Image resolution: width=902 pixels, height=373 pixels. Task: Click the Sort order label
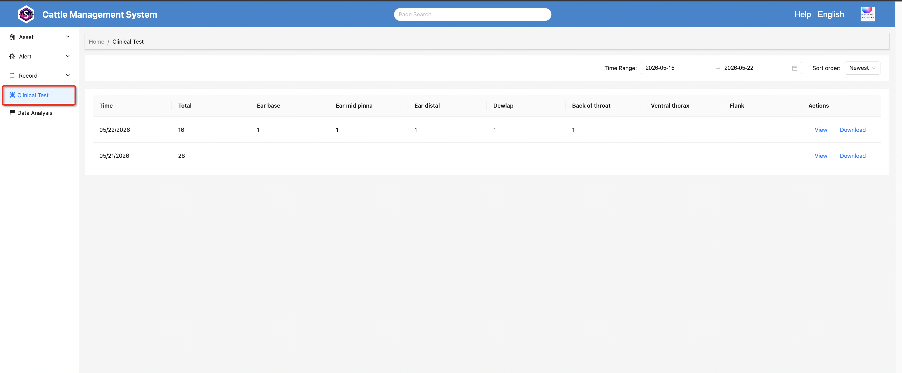(826, 68)
